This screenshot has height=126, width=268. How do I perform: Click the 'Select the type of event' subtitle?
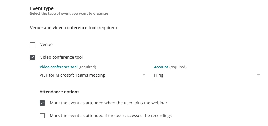tap(69, 14)
